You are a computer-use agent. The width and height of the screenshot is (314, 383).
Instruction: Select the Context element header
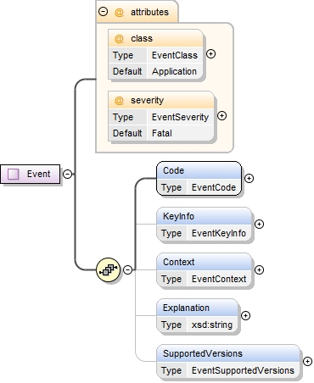point(205,262)
